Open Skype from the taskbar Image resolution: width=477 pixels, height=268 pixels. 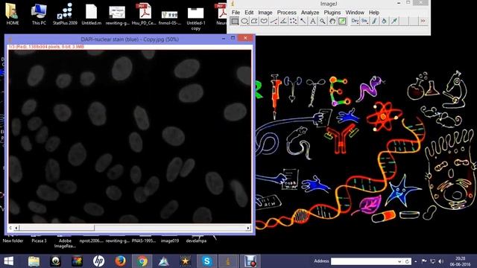click(x=207, y=261)
